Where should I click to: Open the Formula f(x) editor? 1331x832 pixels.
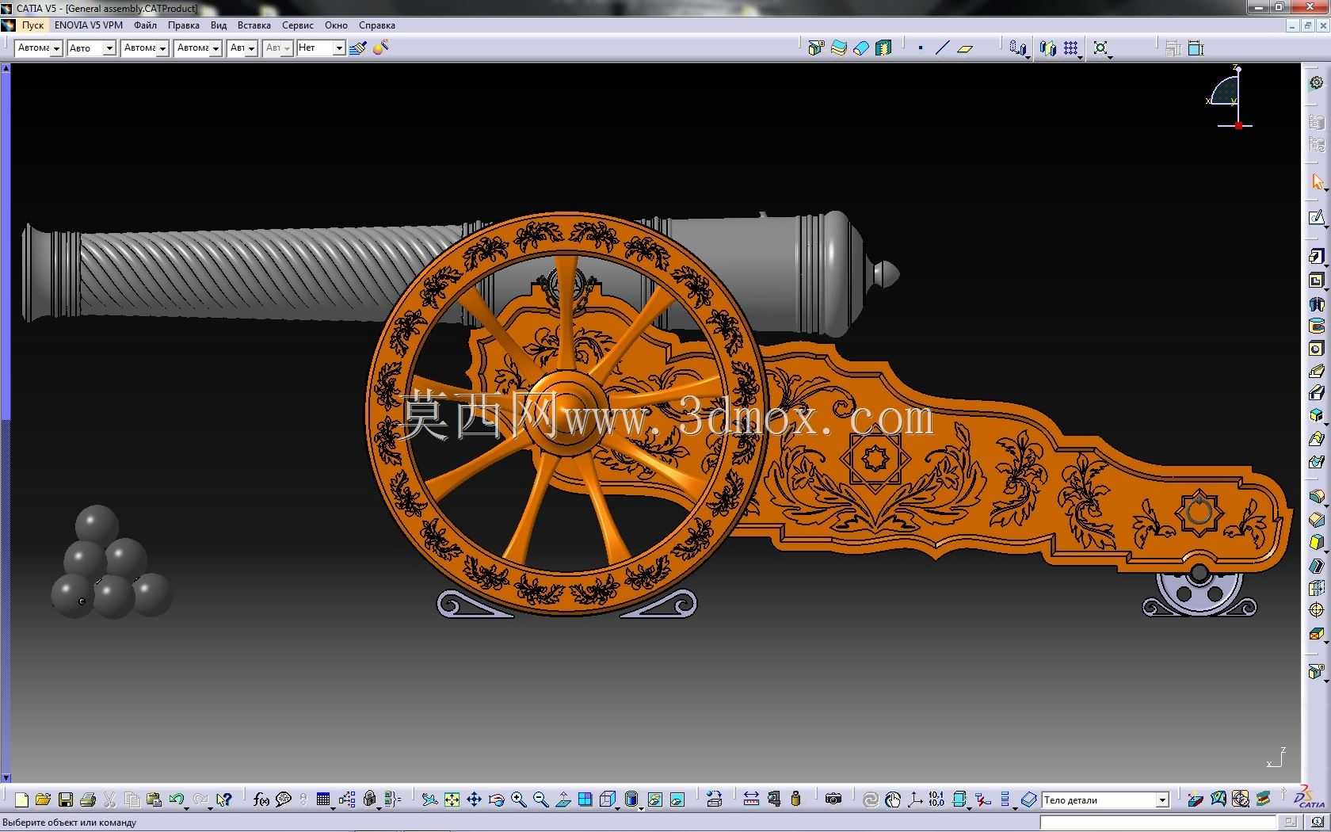[x=261, y=800]
